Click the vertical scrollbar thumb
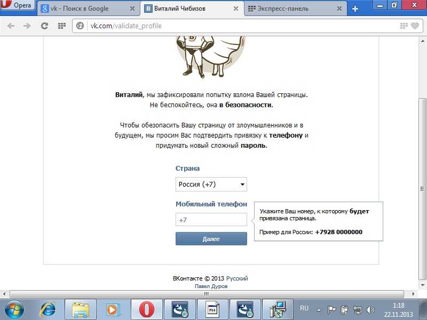Screen dimensions: 427x320 (423, 189)
